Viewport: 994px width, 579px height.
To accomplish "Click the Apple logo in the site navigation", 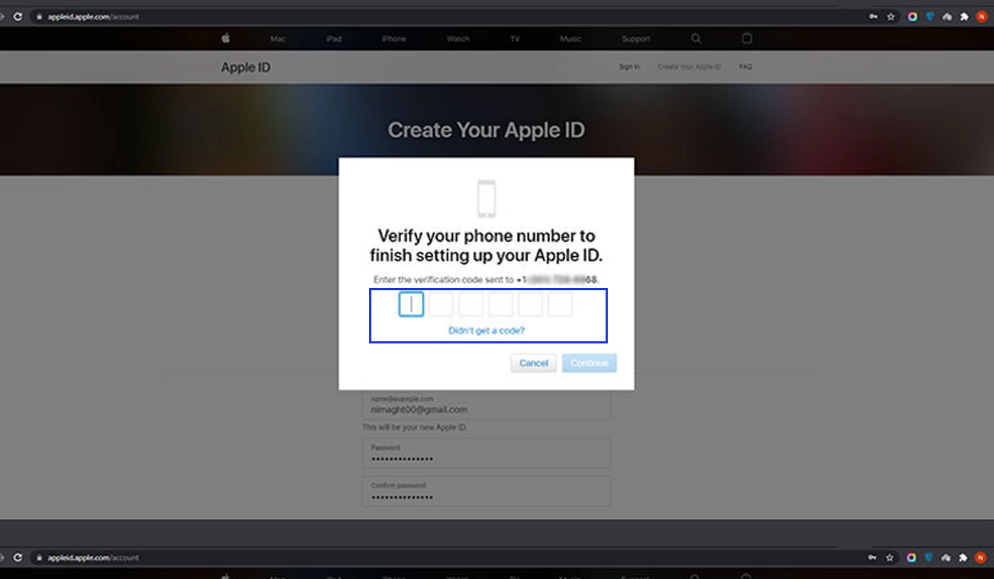I will tap(226, 38).
